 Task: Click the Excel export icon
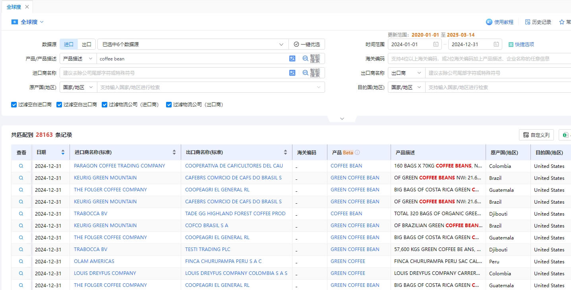pos(565,135)
